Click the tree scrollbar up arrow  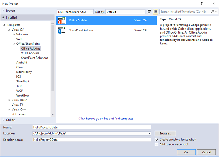[x=53, y=23]
